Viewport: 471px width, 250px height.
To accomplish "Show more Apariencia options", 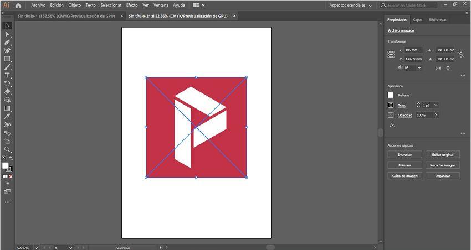I will 463,133.
